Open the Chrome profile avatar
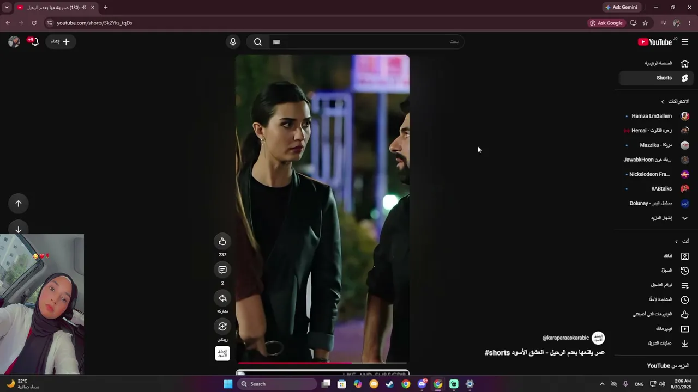698x392 pixels. tap(676, 23)
